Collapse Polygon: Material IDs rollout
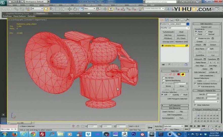 [x=207, y=91]
